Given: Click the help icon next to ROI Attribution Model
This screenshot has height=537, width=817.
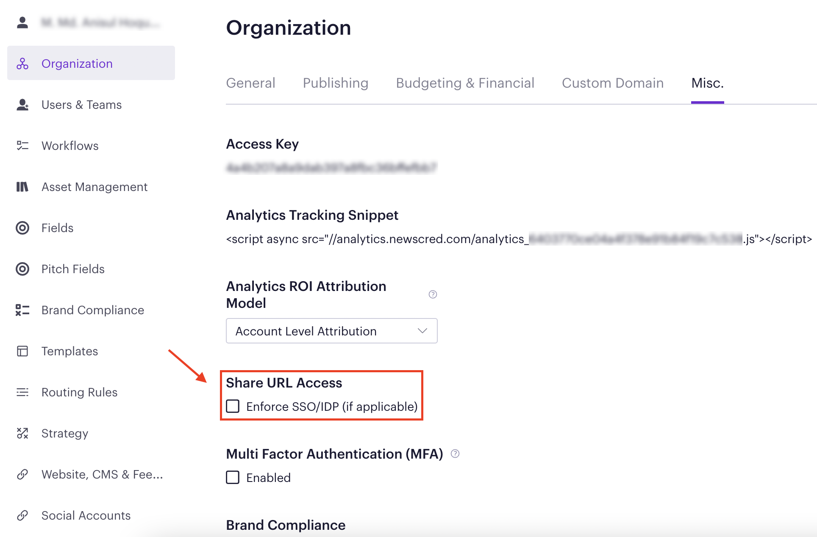Looking at the screenshot, I should pyautogui.click(x=433, y=294).
